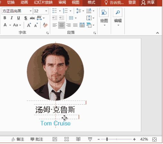Toggle Bold formatting
The width and height of the screenshot is (163, 144).
(5, 18)
